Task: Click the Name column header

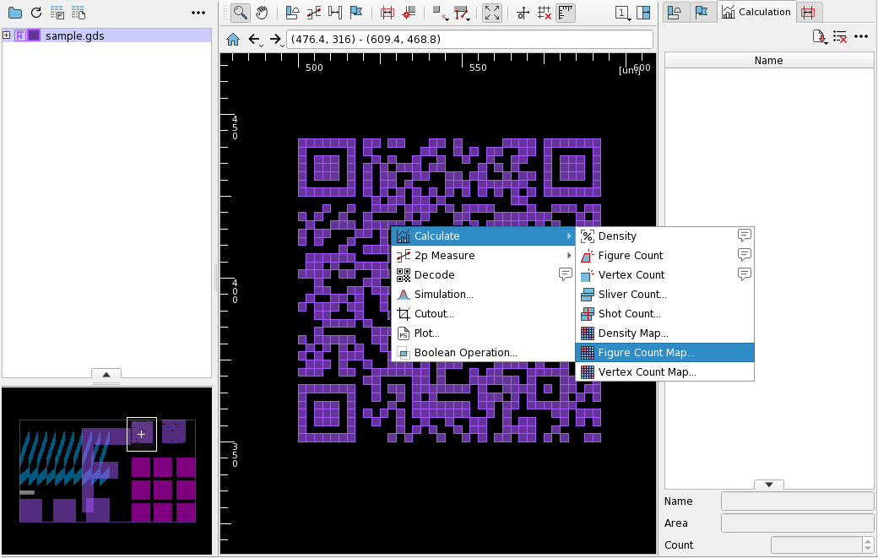Action: pos(769,61)
